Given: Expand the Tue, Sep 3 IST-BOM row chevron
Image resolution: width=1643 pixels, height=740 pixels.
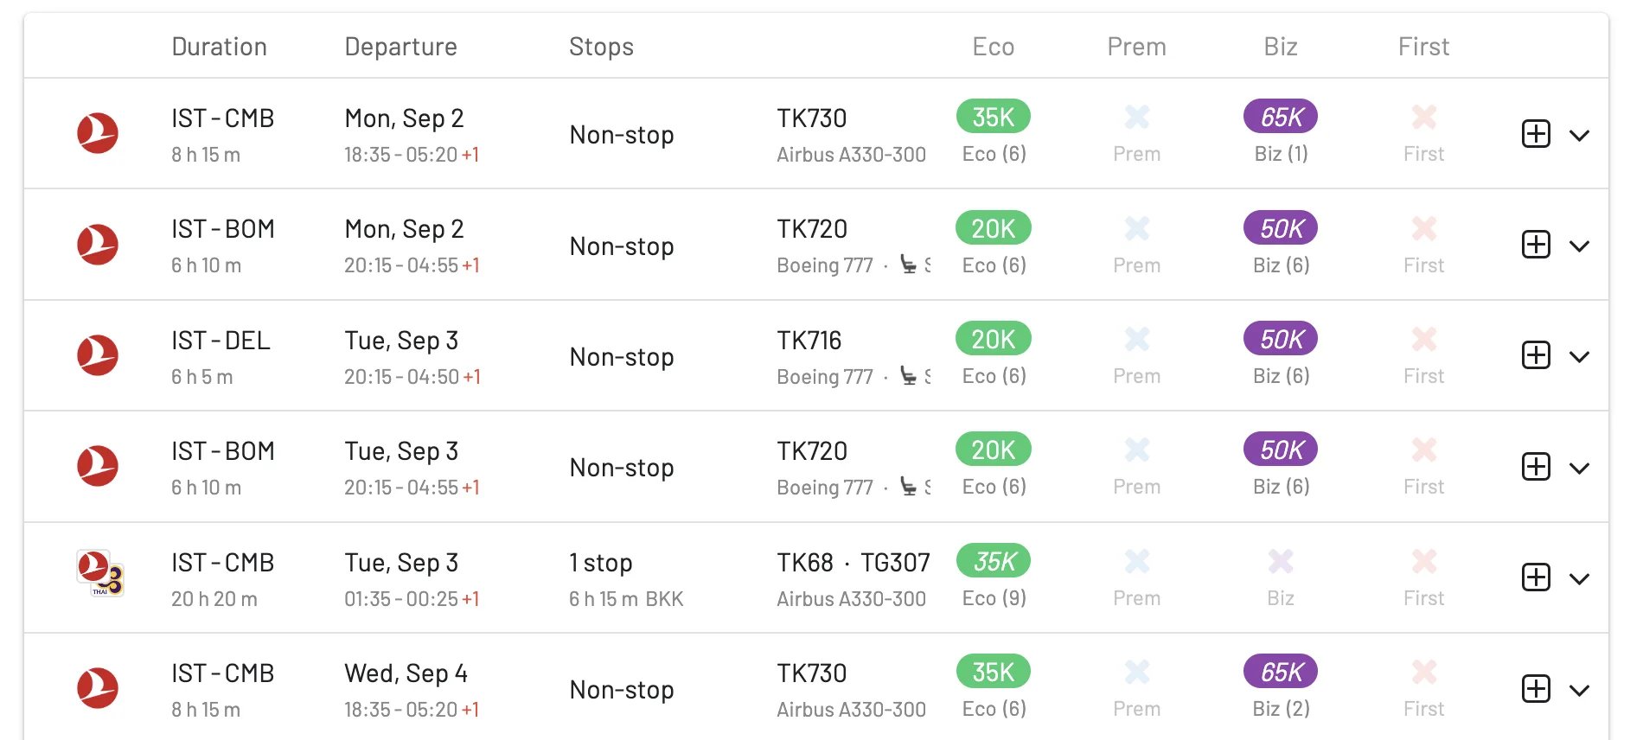Looking at the screenshot, I should pyautogui.click(x=1579, y=469).
